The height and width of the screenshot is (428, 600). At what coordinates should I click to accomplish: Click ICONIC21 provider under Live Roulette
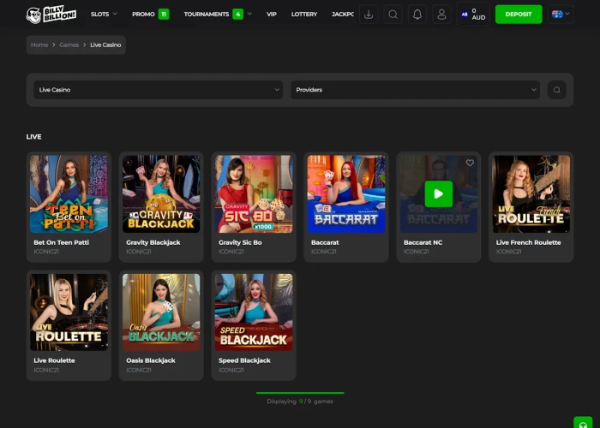point(46,370)
